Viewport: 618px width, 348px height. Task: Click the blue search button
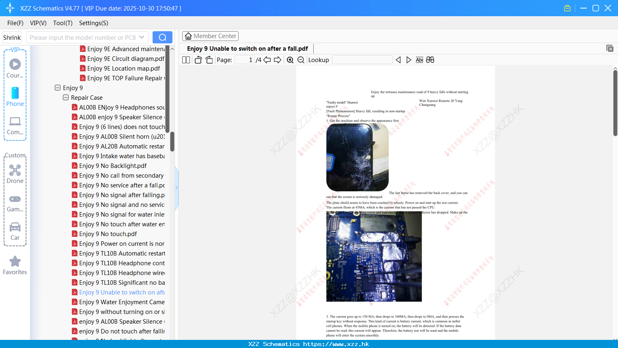[162, 37]
